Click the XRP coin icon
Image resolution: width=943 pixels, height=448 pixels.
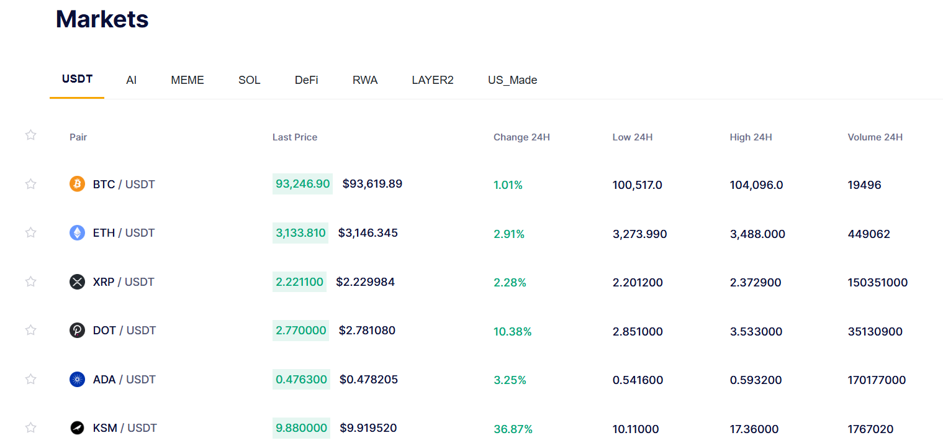click(77, 282)
